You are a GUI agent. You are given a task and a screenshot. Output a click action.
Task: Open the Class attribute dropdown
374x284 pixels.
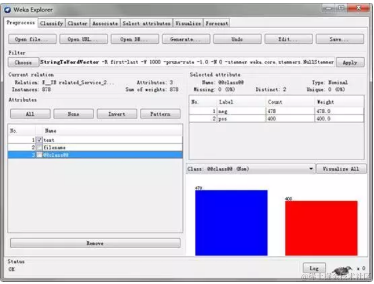(x=251, y=169)
